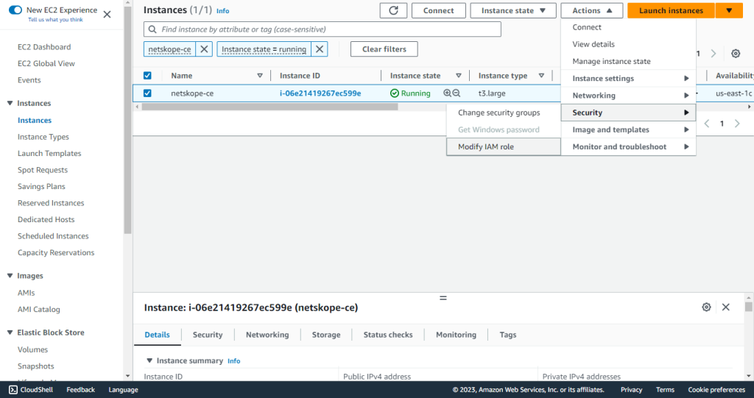Screen dimensions: 754x398
Task: Collapse the Instances sidebar section
Action: pyautogui.click(x=10, y=103)
